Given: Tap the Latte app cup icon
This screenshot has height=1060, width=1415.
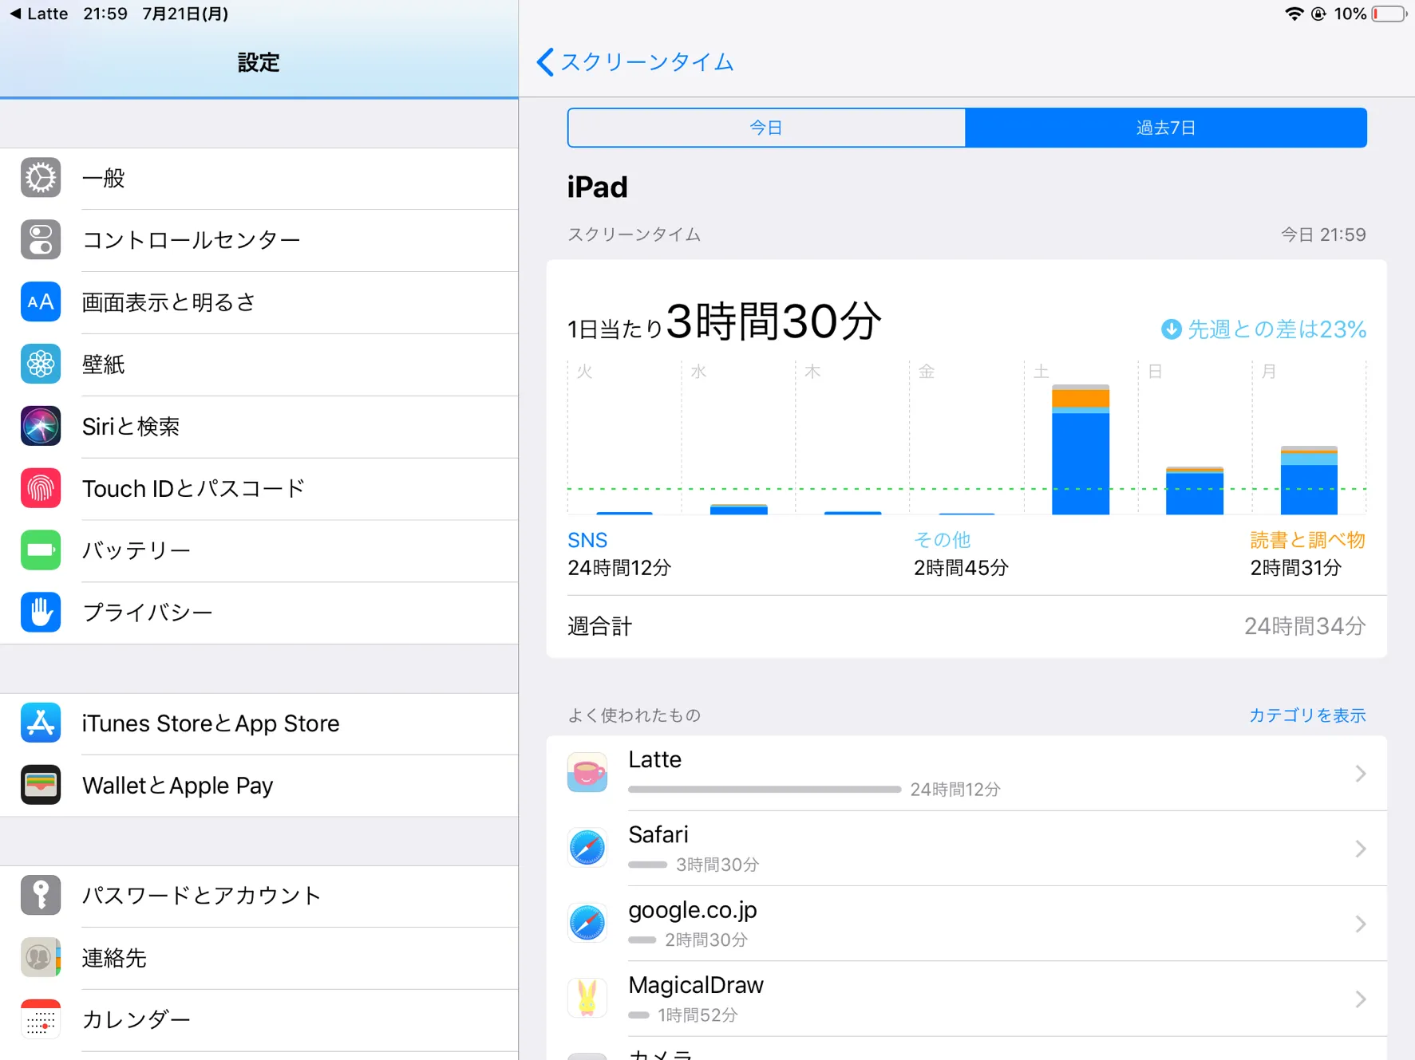Looking at the screenshot, I should (x=587, y=773).
